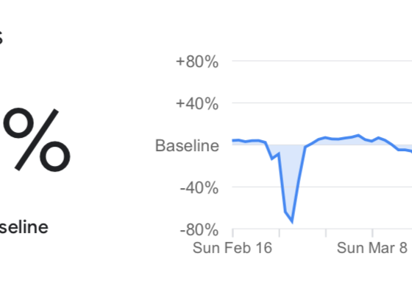Click the small notch before the steep drop
Viewport: 412px width, 292px height.
(x=275, y=156)
